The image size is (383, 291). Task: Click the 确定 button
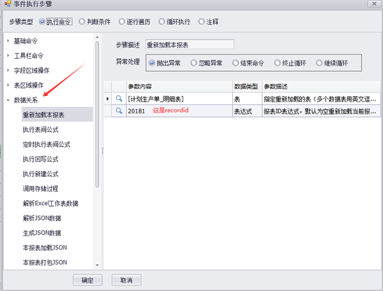point(87,280)
